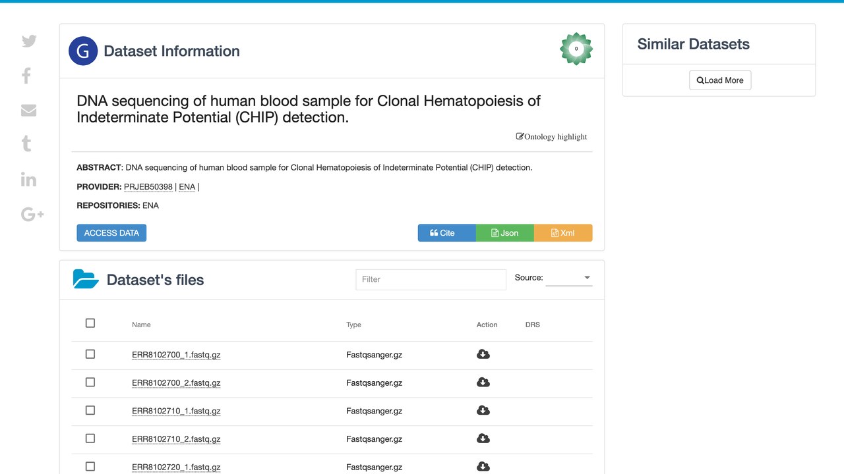Open file link ERR8102710_2.fastq.gz

176,439
